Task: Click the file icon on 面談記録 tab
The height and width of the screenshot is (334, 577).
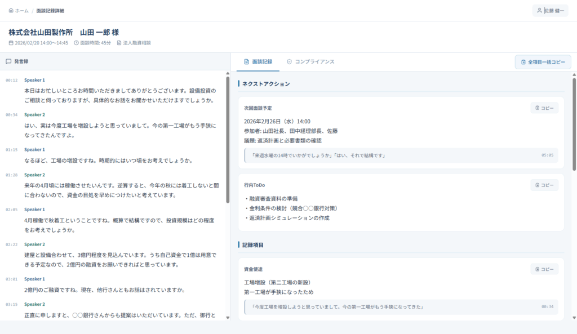Action: [x=246, y=61]
